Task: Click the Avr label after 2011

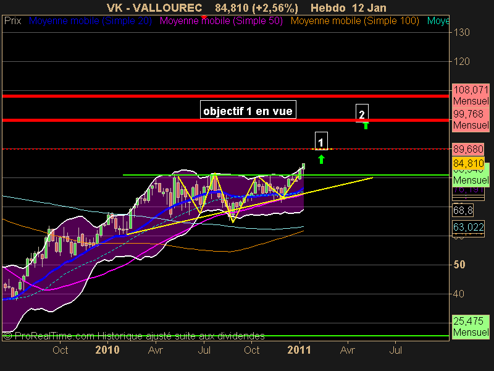Action: (x=348, y=350)
